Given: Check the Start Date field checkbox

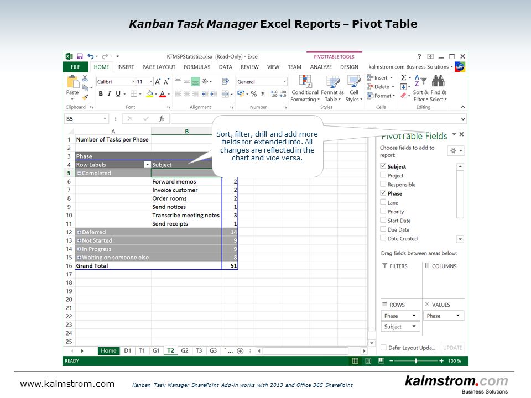Looking at the screenshot, I should 383,220.
